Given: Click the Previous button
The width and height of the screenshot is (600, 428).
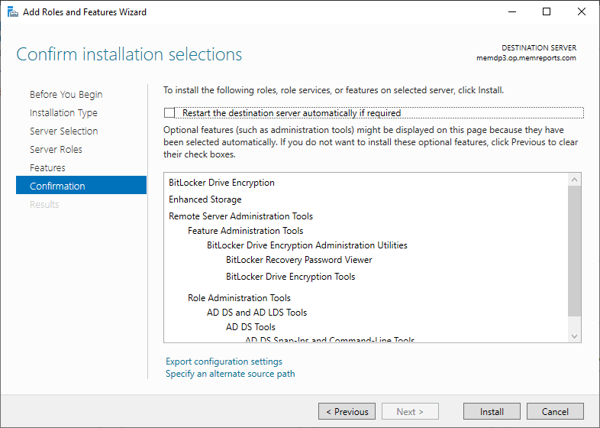Looking at the screenshot, I should pyautogui.click(x=347, y=411).
